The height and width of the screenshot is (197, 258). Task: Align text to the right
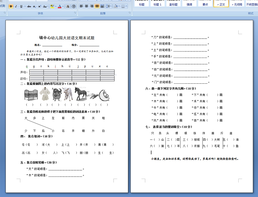(92, 6)
